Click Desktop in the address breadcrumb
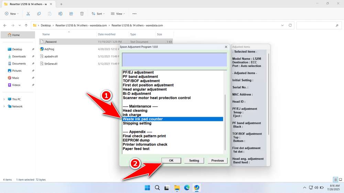The width and height of the screenshot is (344, 193). coord(46,25)
